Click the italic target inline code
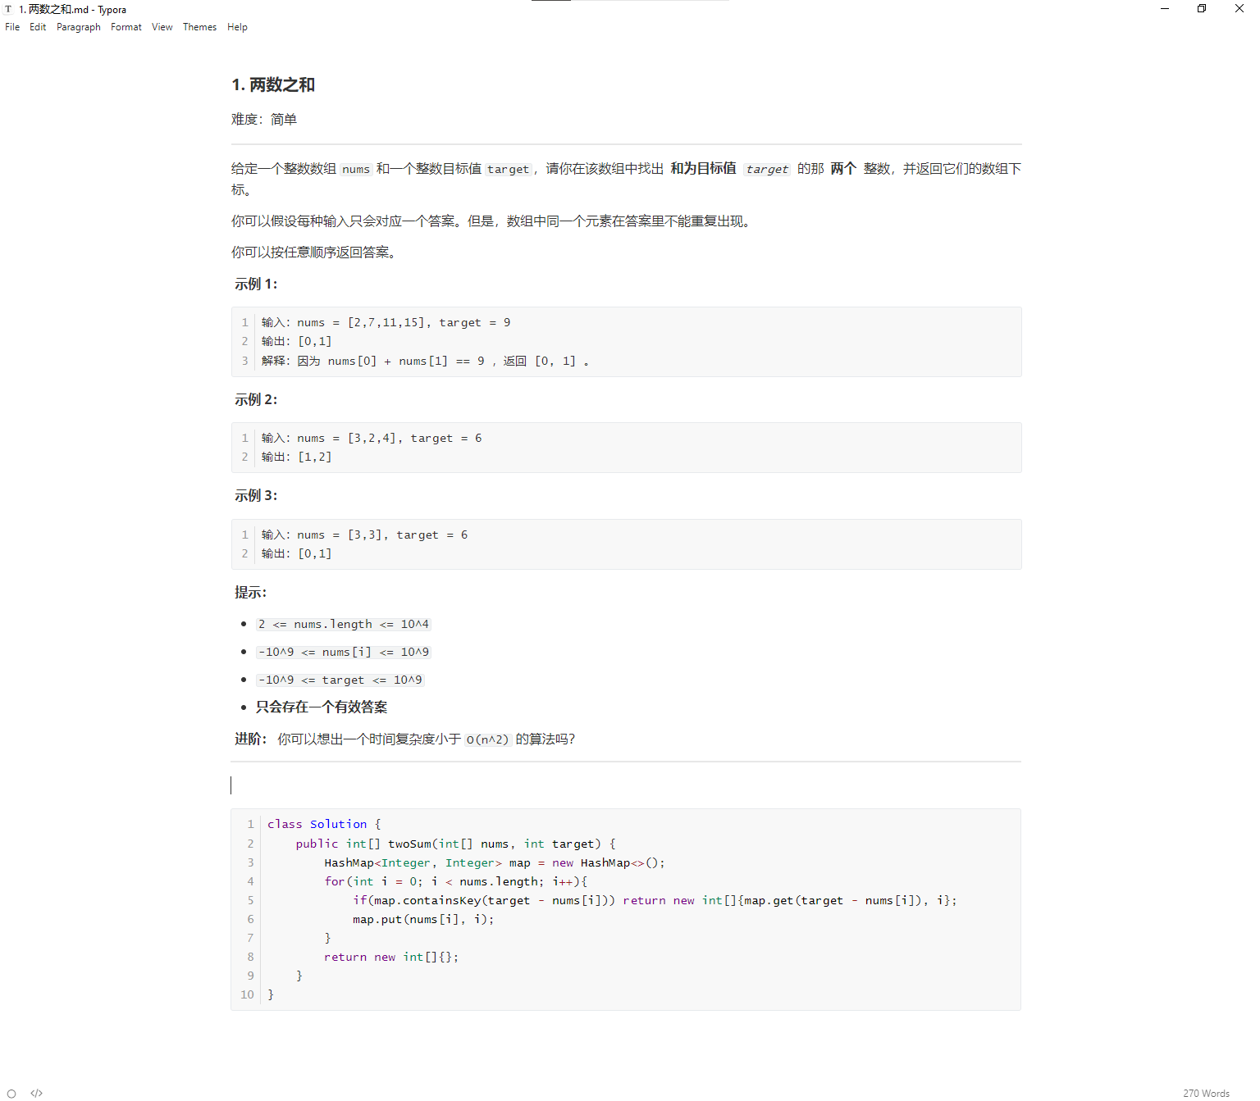Viewport: 1260px width, 1101px height. pyautogui.click(x=767, y=169)
